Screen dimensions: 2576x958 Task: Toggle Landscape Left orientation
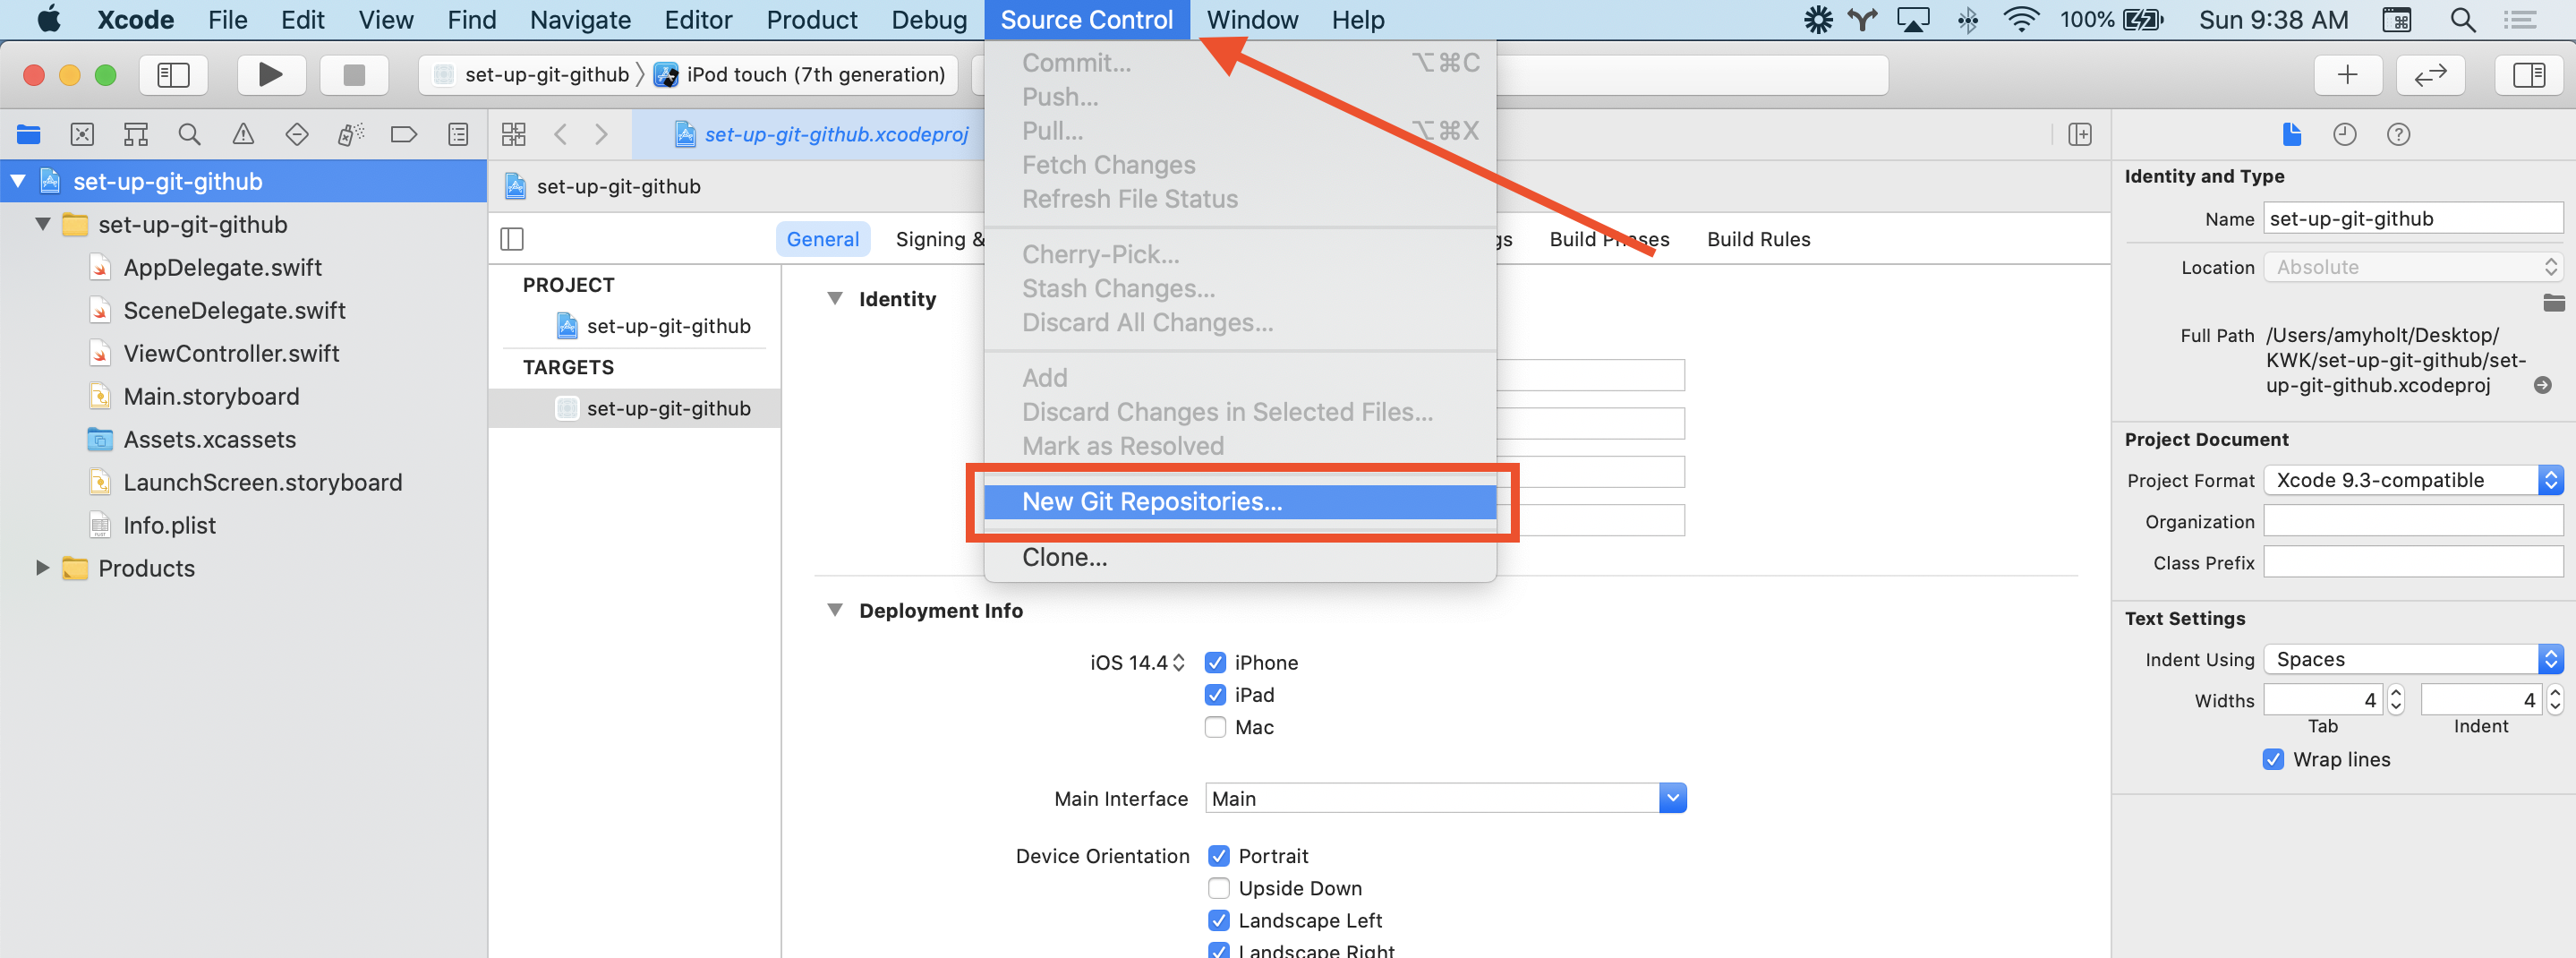1219,920
